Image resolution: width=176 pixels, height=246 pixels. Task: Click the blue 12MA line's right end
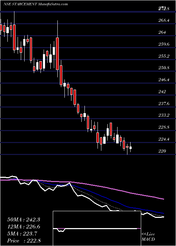pyautogui.click(x=164, y=213)
